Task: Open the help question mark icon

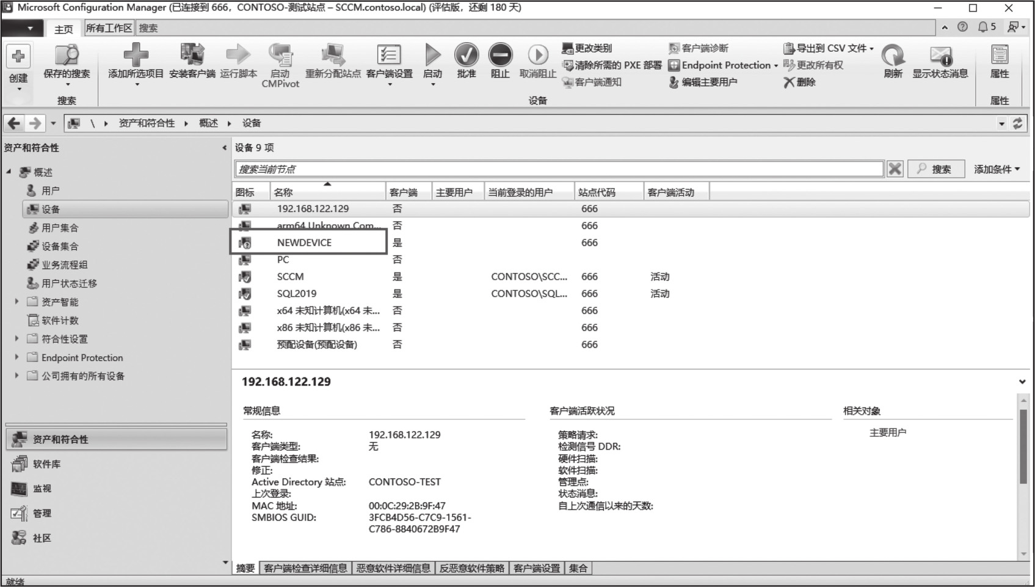Action: click(962, 27)
